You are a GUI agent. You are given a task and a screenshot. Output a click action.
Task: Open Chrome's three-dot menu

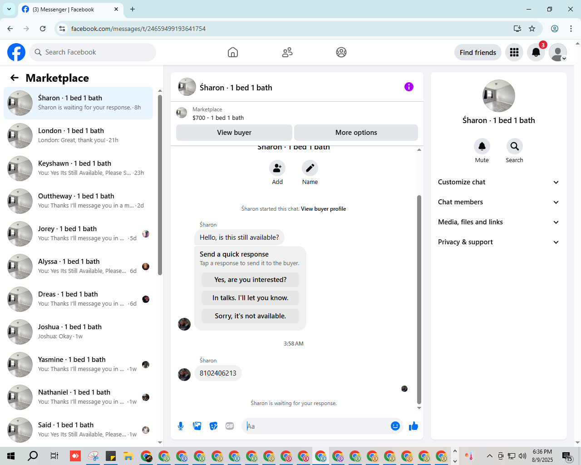coord(571,29)
